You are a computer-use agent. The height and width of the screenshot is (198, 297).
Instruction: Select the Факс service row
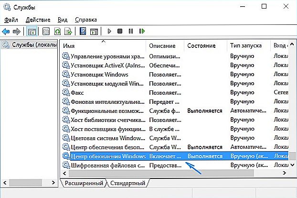pyautogui.click(x=175, y=93)
